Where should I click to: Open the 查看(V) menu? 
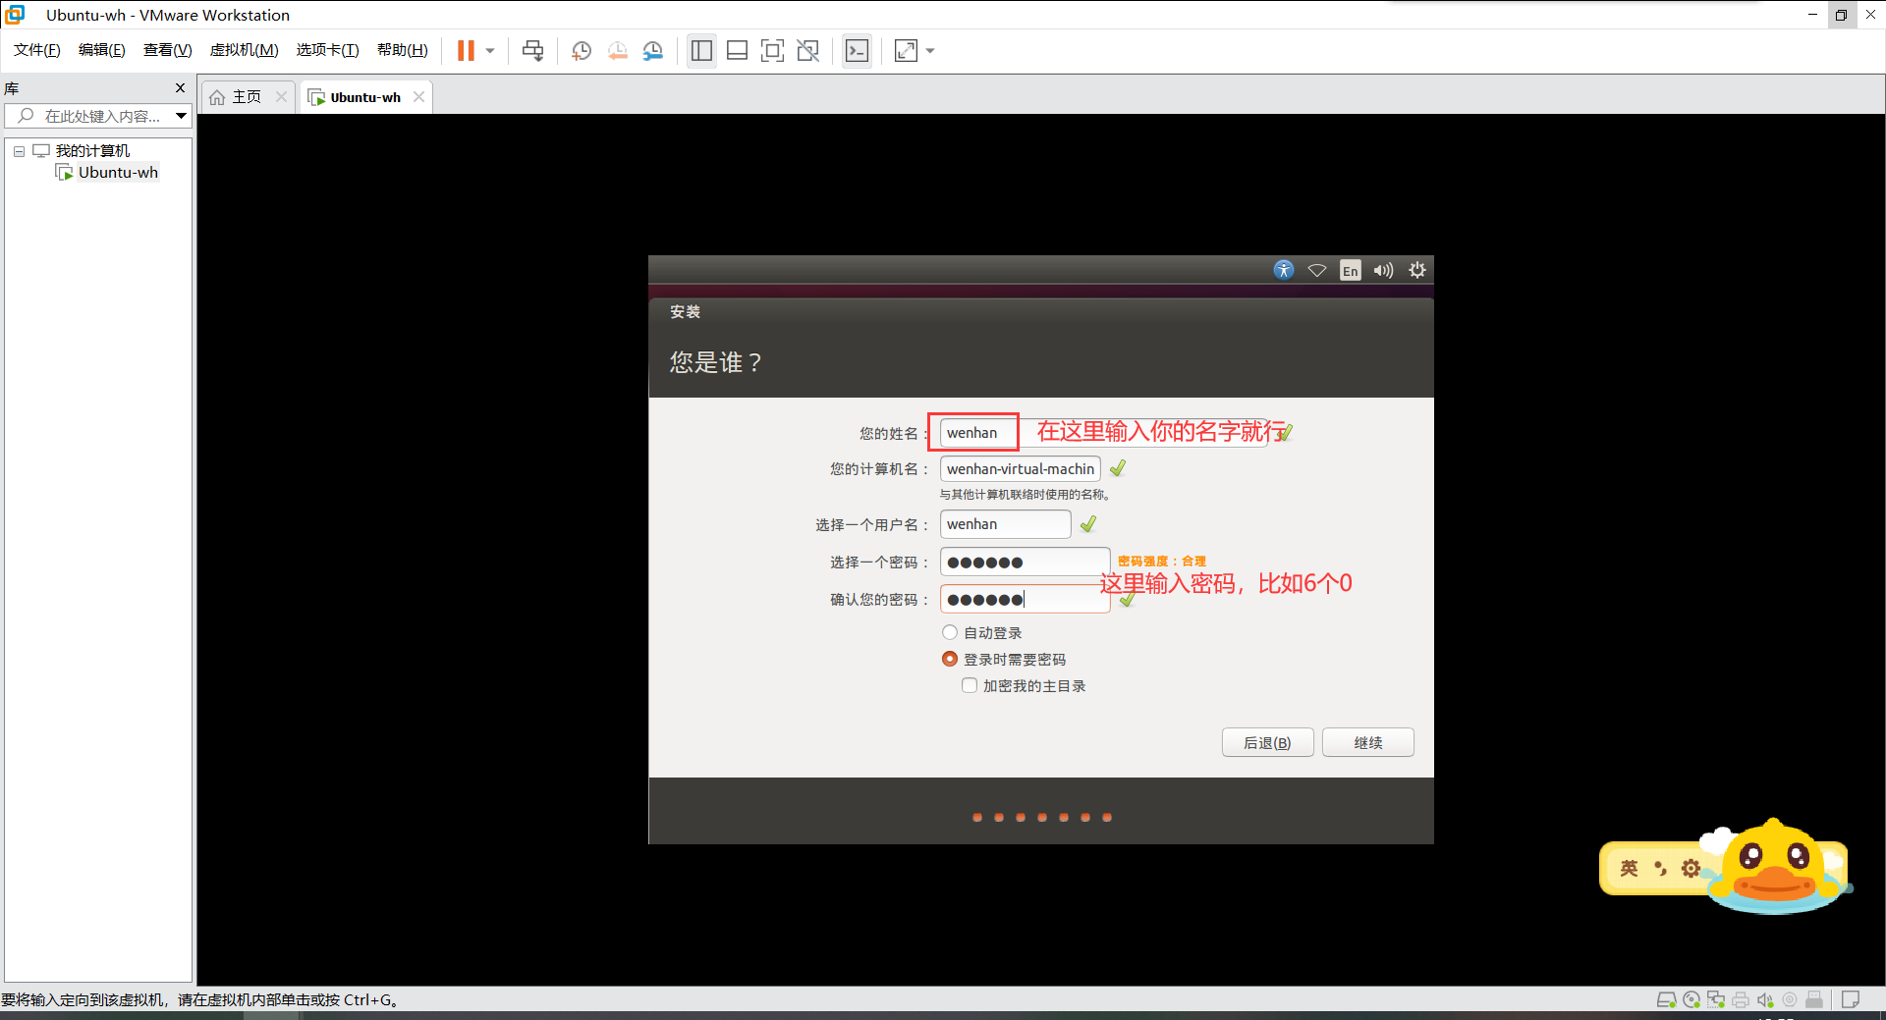tap(167, 50)
